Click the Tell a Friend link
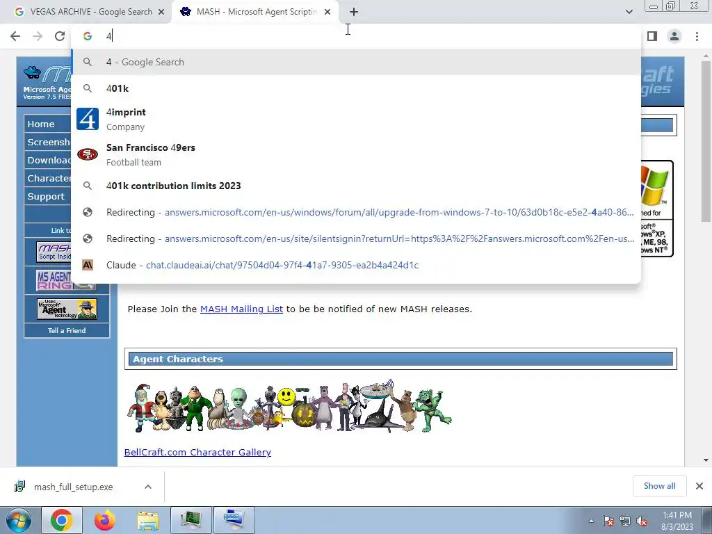This screenshot has width=712, height=534. (67, 330)
